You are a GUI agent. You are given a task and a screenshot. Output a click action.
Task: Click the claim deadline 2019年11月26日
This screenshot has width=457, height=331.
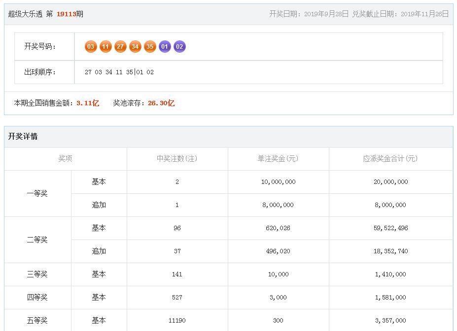click(424, 14)
